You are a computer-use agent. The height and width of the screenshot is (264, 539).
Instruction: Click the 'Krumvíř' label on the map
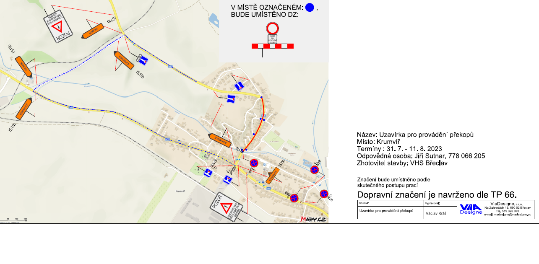coord(180,191)
